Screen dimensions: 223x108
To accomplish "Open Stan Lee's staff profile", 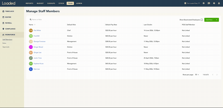I will click(x=37, y=69).
